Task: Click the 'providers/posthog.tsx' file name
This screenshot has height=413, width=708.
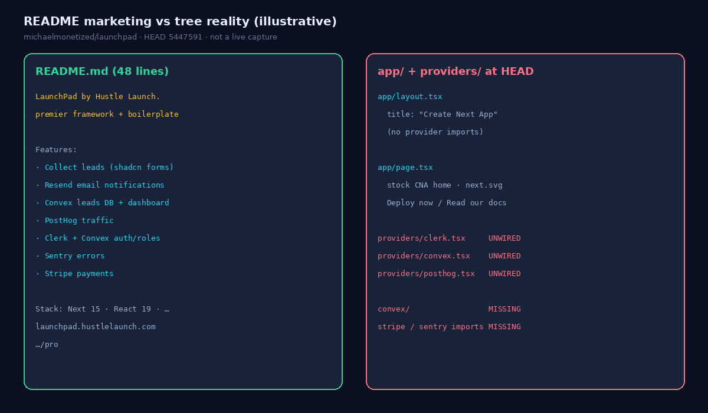Action: 426,274
